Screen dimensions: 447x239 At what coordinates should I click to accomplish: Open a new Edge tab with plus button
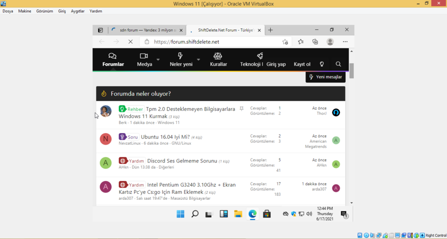point(271,30)
